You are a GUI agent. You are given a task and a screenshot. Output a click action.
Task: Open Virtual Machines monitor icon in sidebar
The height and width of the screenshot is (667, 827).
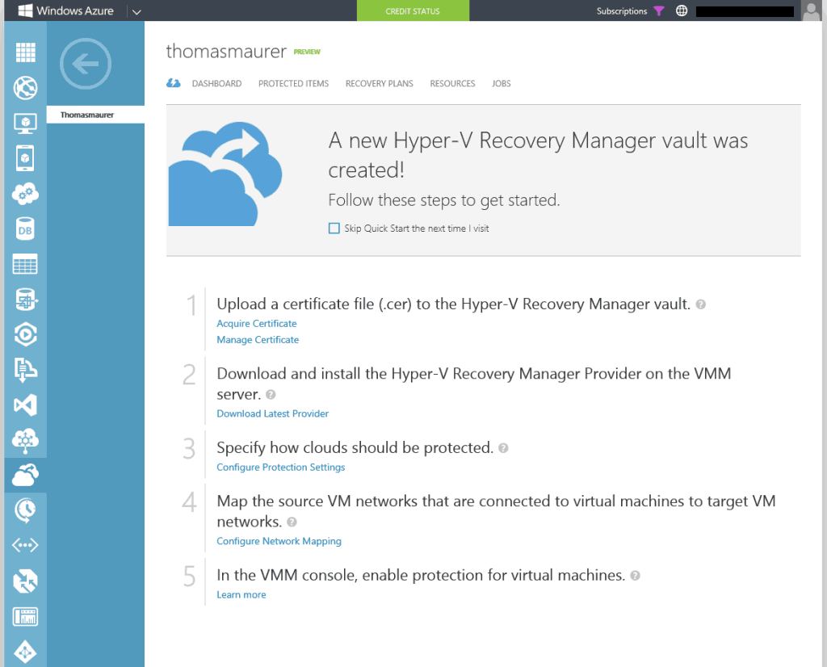click(x=25, y=124)
